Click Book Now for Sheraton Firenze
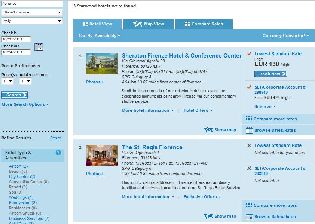The width and height of the screenshot is (315, 224). [x=270, y=74]
